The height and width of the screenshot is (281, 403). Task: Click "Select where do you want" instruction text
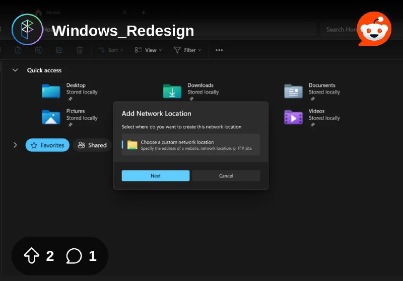[x=181, y=127]
